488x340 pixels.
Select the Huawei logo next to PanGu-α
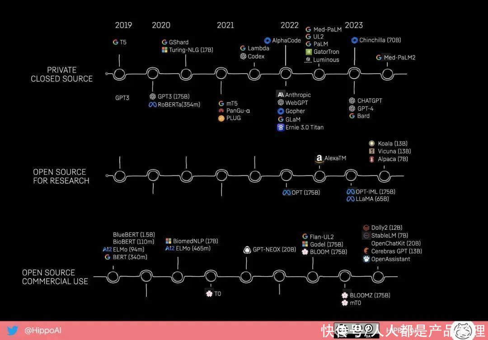tap(221, 111)
